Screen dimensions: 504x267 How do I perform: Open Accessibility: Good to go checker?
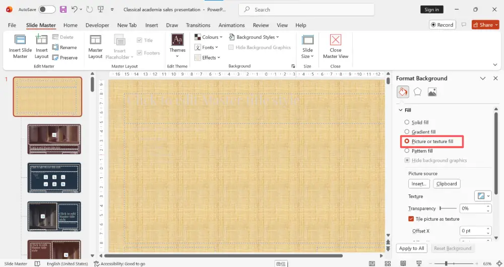(119, 263)
